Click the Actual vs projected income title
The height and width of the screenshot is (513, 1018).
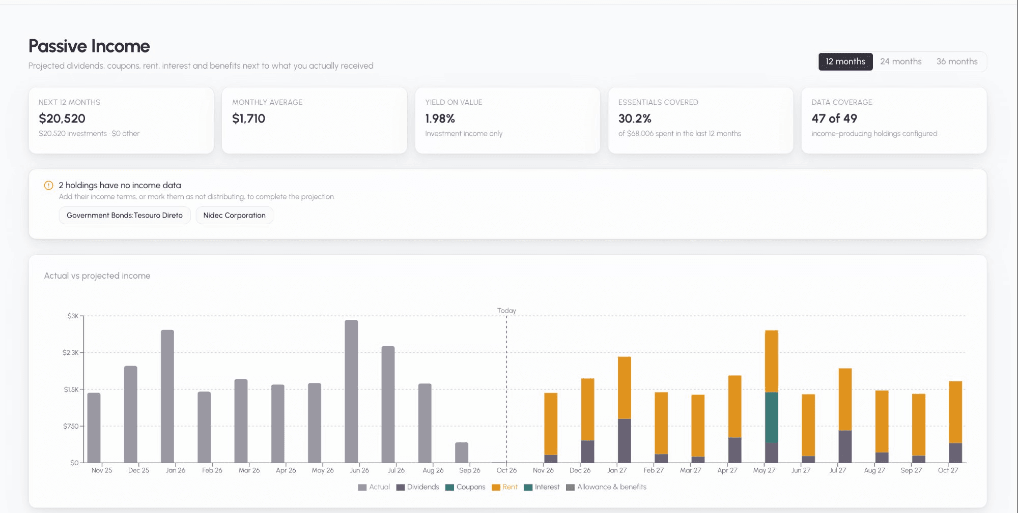point(97,276)
